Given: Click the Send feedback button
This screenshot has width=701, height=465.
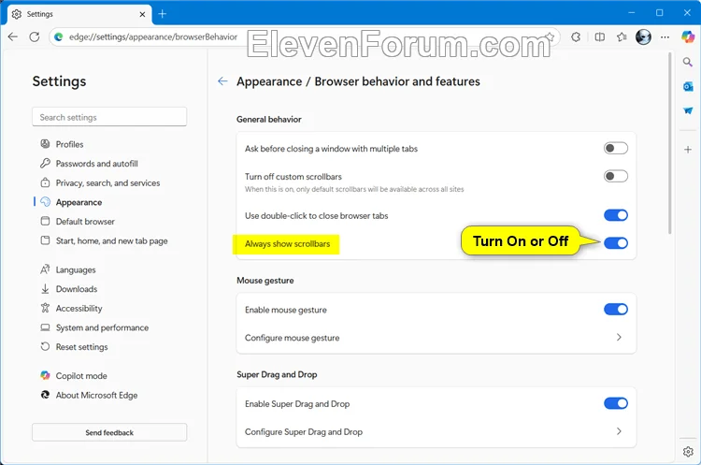Looking at the screenshot, I should pyautogui.click(x=109, y=432).
